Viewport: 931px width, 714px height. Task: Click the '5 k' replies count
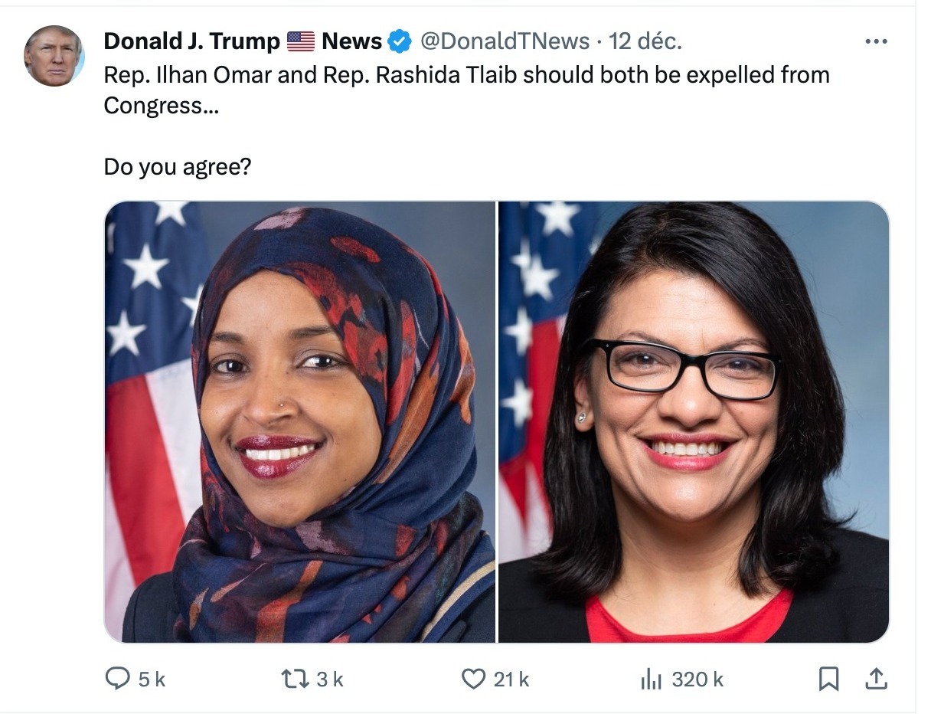[151, 679]
